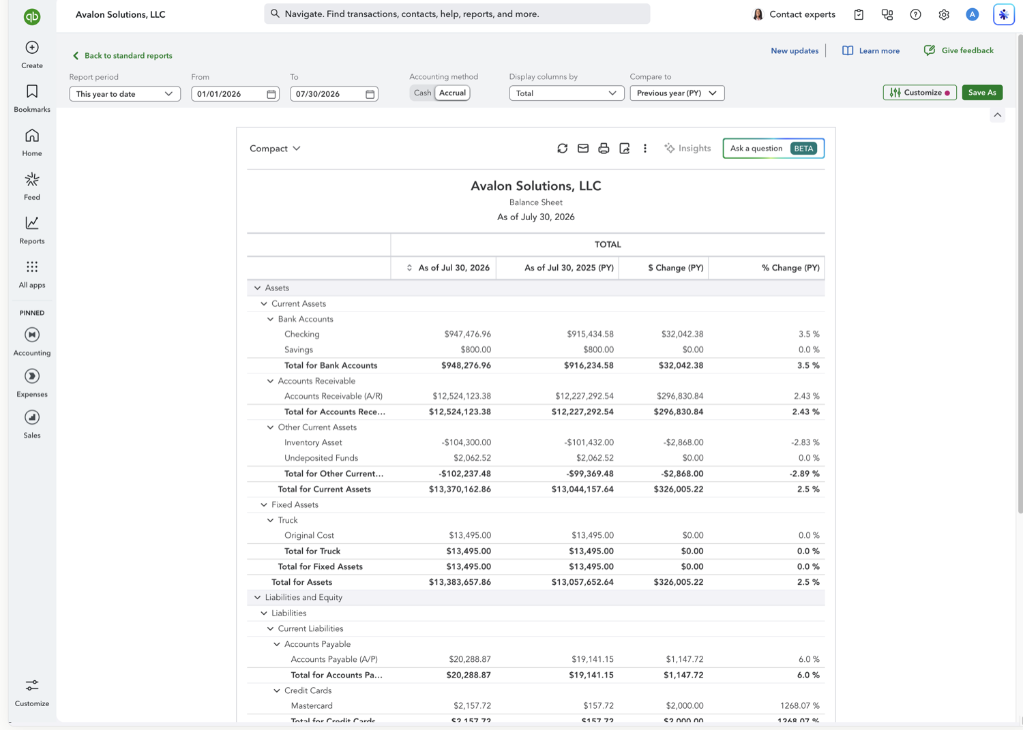Collapse the Fixed Assets group
Screen dimensions: 1023x730
264,505
